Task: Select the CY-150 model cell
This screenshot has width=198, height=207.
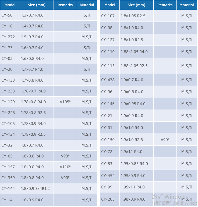Action: (108, 140)
